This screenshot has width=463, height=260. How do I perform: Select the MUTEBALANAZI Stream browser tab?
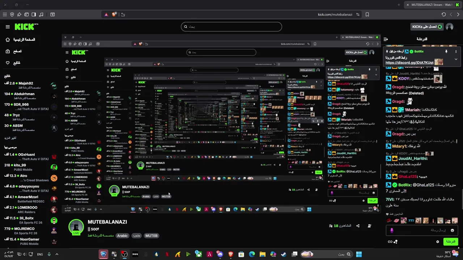(432, 5)
